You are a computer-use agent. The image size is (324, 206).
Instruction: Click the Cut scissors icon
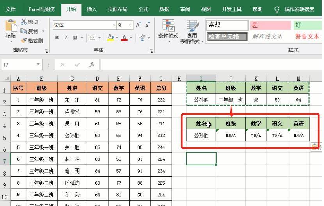[23, 22]
